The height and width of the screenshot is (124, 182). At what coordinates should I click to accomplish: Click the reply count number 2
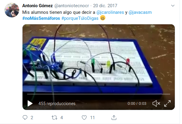pos(32,118)
